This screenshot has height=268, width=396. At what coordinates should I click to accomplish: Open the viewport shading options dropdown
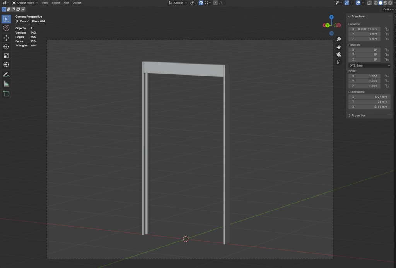394,3
